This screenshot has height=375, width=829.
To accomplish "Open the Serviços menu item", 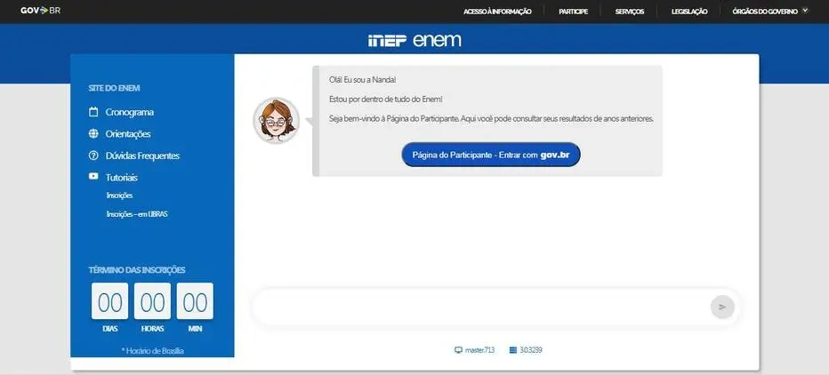I will point(629,12).
